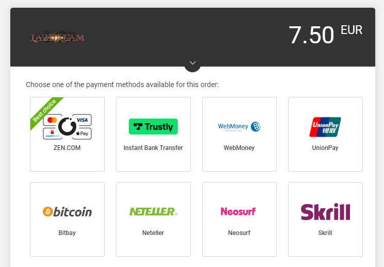384x267 pixels.
Task: Click the Skrill text label
Action: click(325, 233)
